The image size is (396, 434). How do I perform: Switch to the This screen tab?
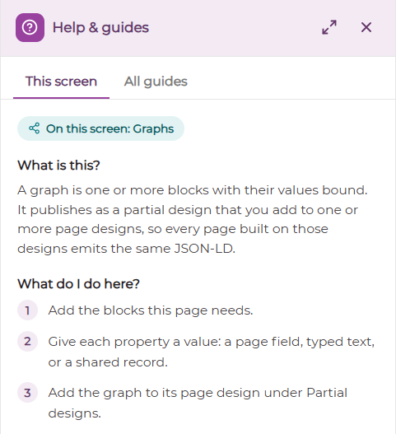[x=61, y=82]
